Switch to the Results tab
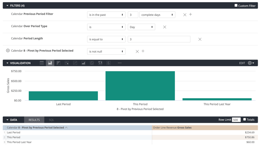The image size is (260, 148). point(34,120)
